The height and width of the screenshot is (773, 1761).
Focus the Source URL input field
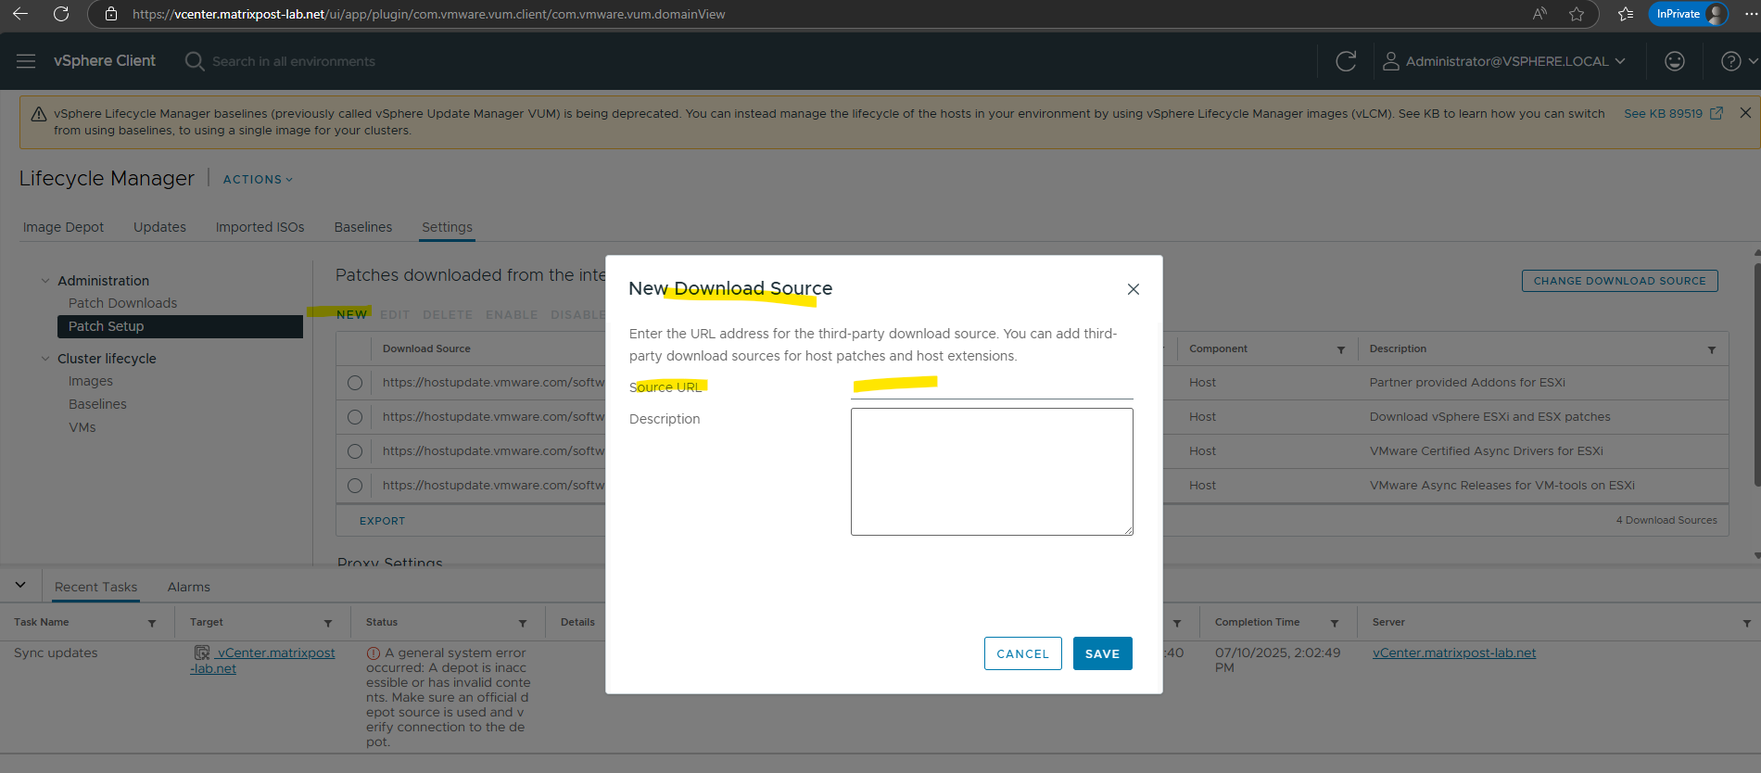coord(992,386)
